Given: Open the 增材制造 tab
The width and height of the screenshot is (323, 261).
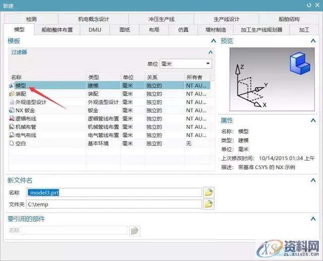Looking at the screenshot, I should [x=216, y=30].
